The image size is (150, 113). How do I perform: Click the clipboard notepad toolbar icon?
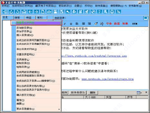tap(81, 12)
